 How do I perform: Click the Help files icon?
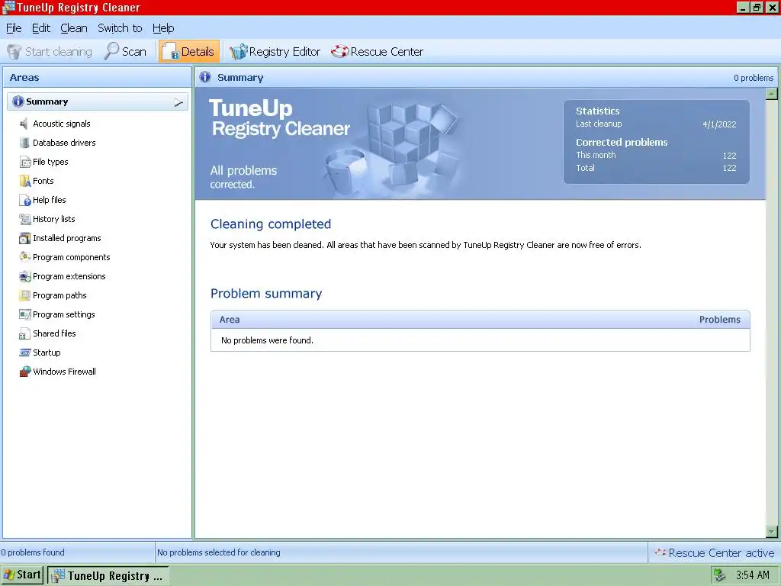coord(25,201)
